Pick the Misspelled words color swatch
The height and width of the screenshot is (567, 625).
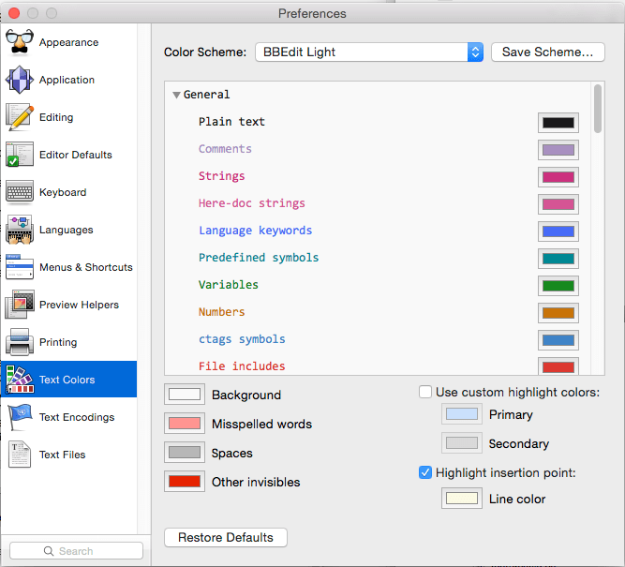[x=184, y=424]
